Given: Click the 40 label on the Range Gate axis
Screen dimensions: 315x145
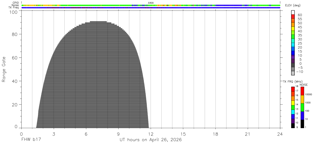Looking at the screenshot, I should [15, 81].
